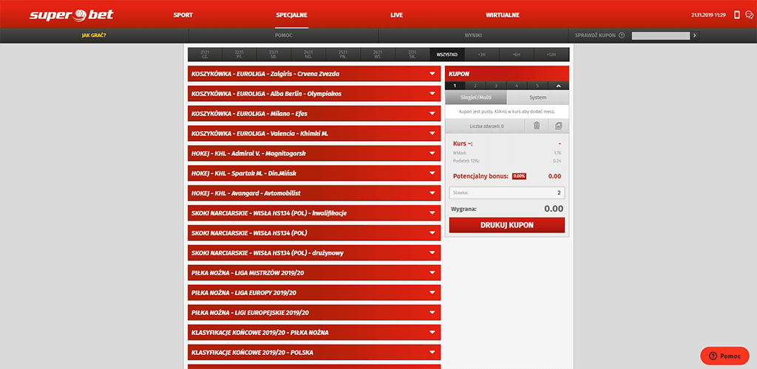Filter events by 22.11 PT. date
Screen dimensions: 757x369
coord(239,55)
